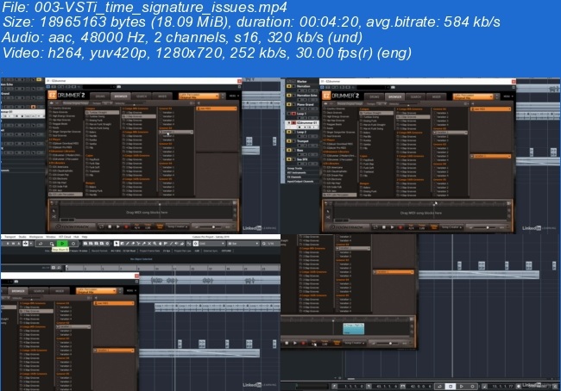
Task: Switch to DRUMS tab in first video frame
Action: 100,96
